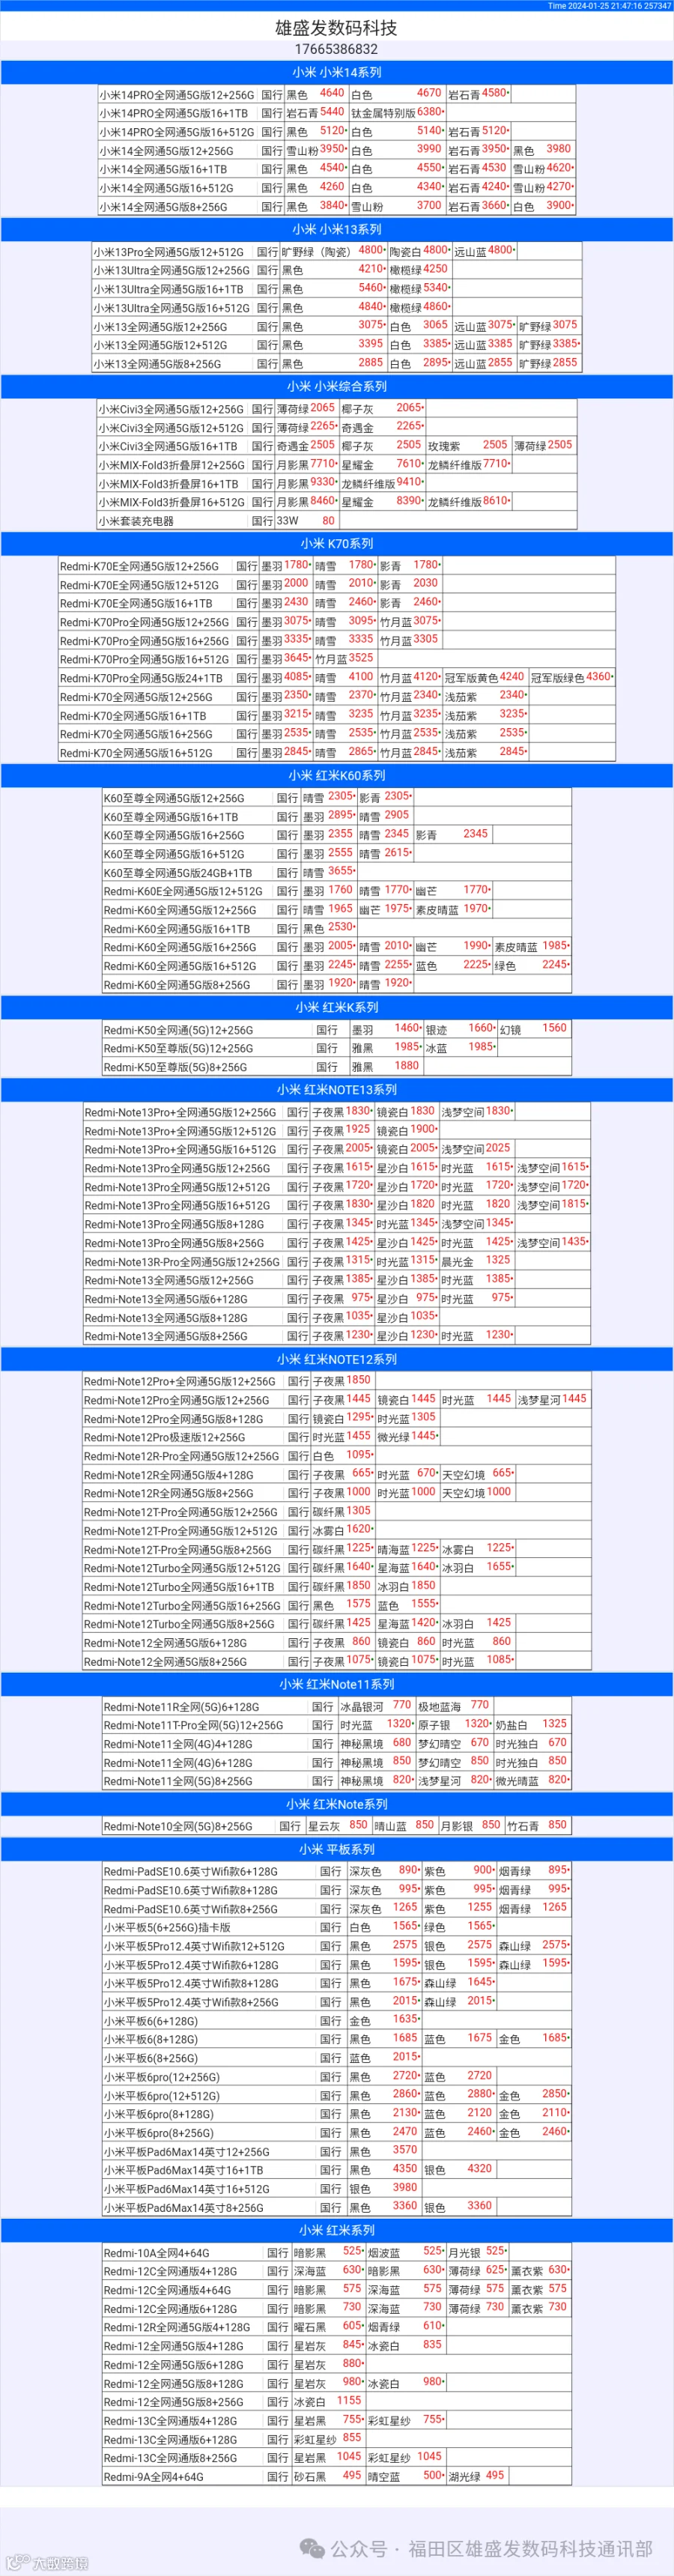Select row 小米MIX-Fold3折叠屏16+1TB
Image resolution: width=674 pixels, height=2576 pixels.
coord(336,483)
